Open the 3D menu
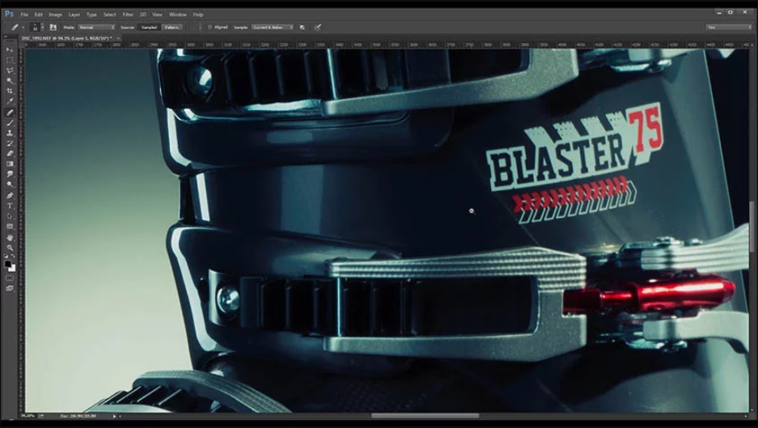The width and height of the screenshot is (758, 428). click(x=142, y=15)
